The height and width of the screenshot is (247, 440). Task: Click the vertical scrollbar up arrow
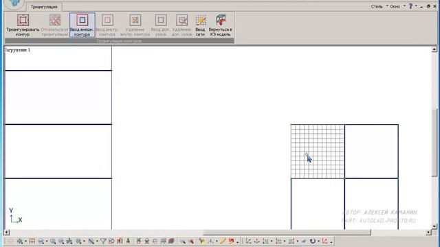434,49
